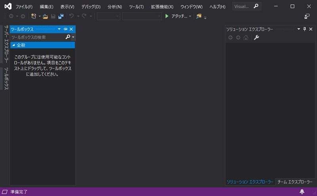
Task: Expand the redo history dropdown arrow
Action: [x=91, y=16]
